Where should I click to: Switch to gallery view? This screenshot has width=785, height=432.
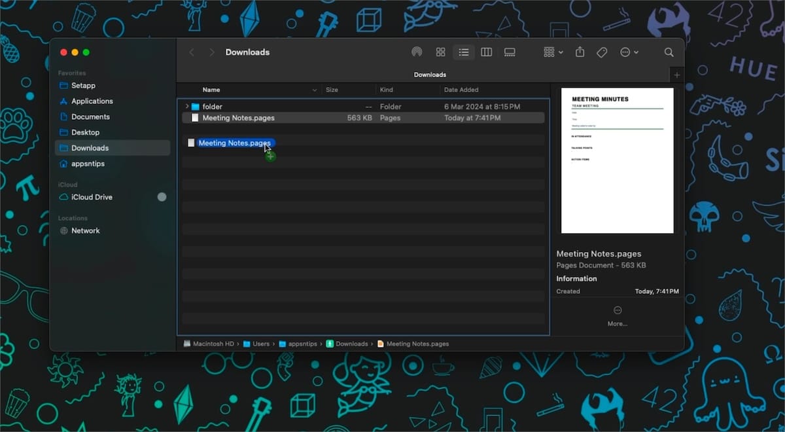[x=510, y=52]
